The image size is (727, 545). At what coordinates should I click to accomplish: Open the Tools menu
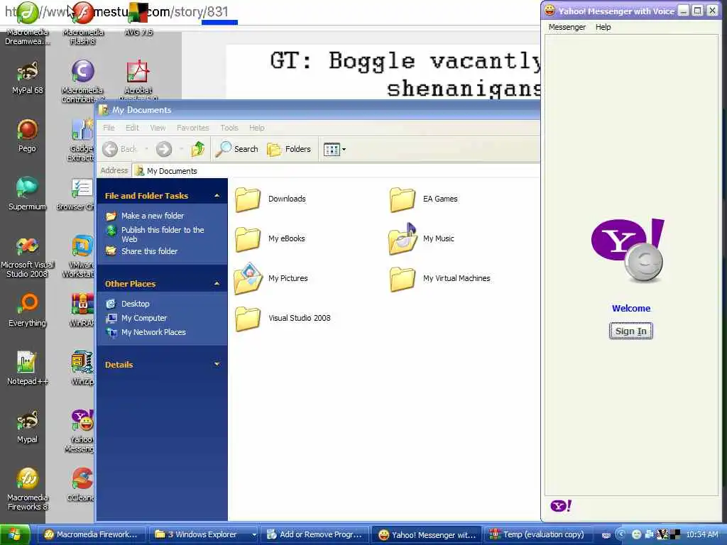(229, 128)
